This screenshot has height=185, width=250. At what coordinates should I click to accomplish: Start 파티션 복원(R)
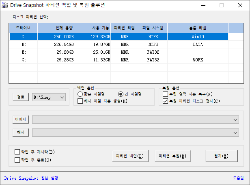[172, 156]
